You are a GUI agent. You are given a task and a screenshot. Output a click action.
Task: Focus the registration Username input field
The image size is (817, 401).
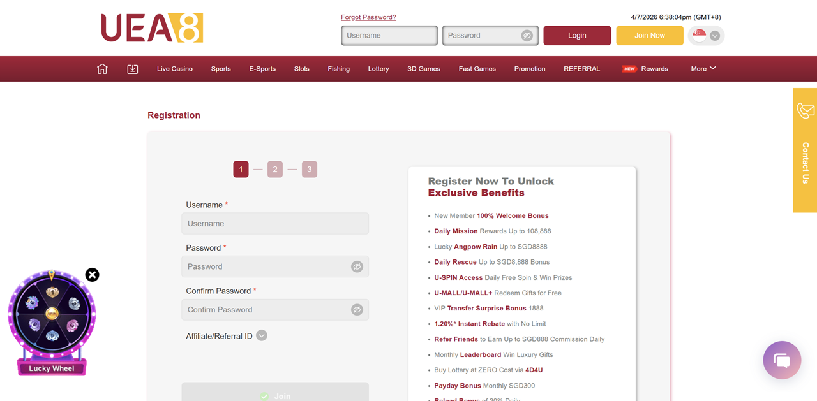(x=275, y=224)
